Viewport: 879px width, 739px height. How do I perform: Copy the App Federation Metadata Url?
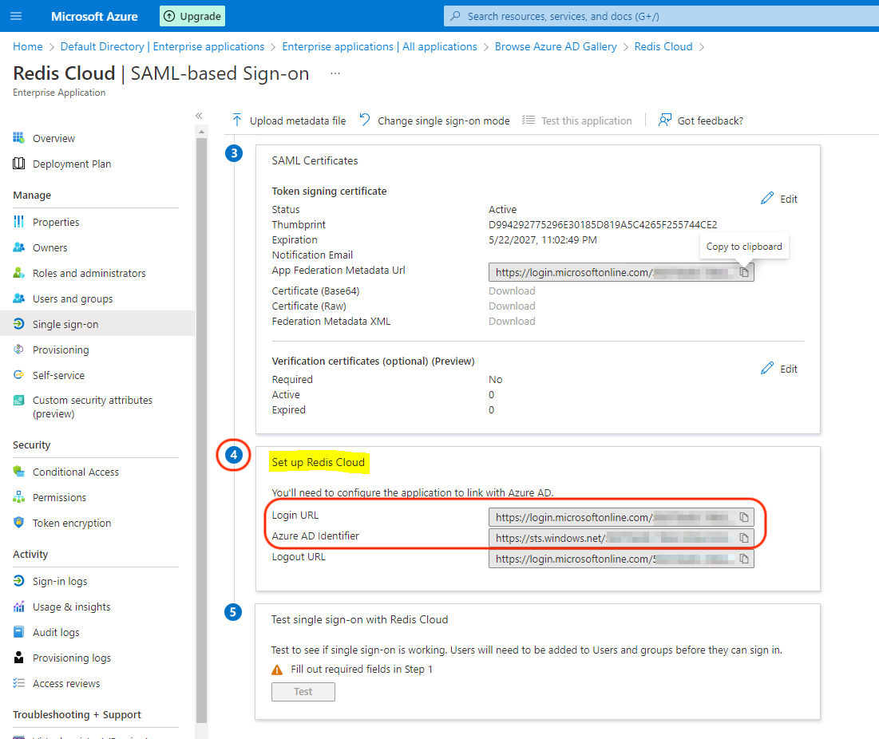click(744, 273)
